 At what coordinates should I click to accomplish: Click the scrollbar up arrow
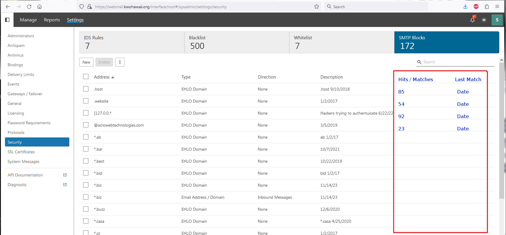pyautogui.click(x=502, y=60)
